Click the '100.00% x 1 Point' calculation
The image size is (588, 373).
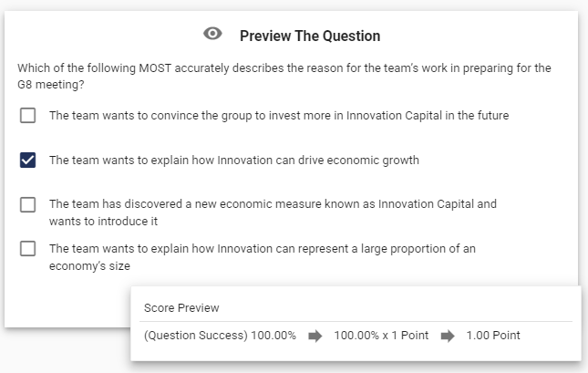tap(381, 336)
